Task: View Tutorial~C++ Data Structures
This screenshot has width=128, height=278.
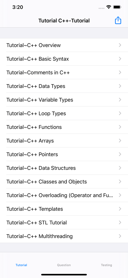Action: (x=64, y=168)
